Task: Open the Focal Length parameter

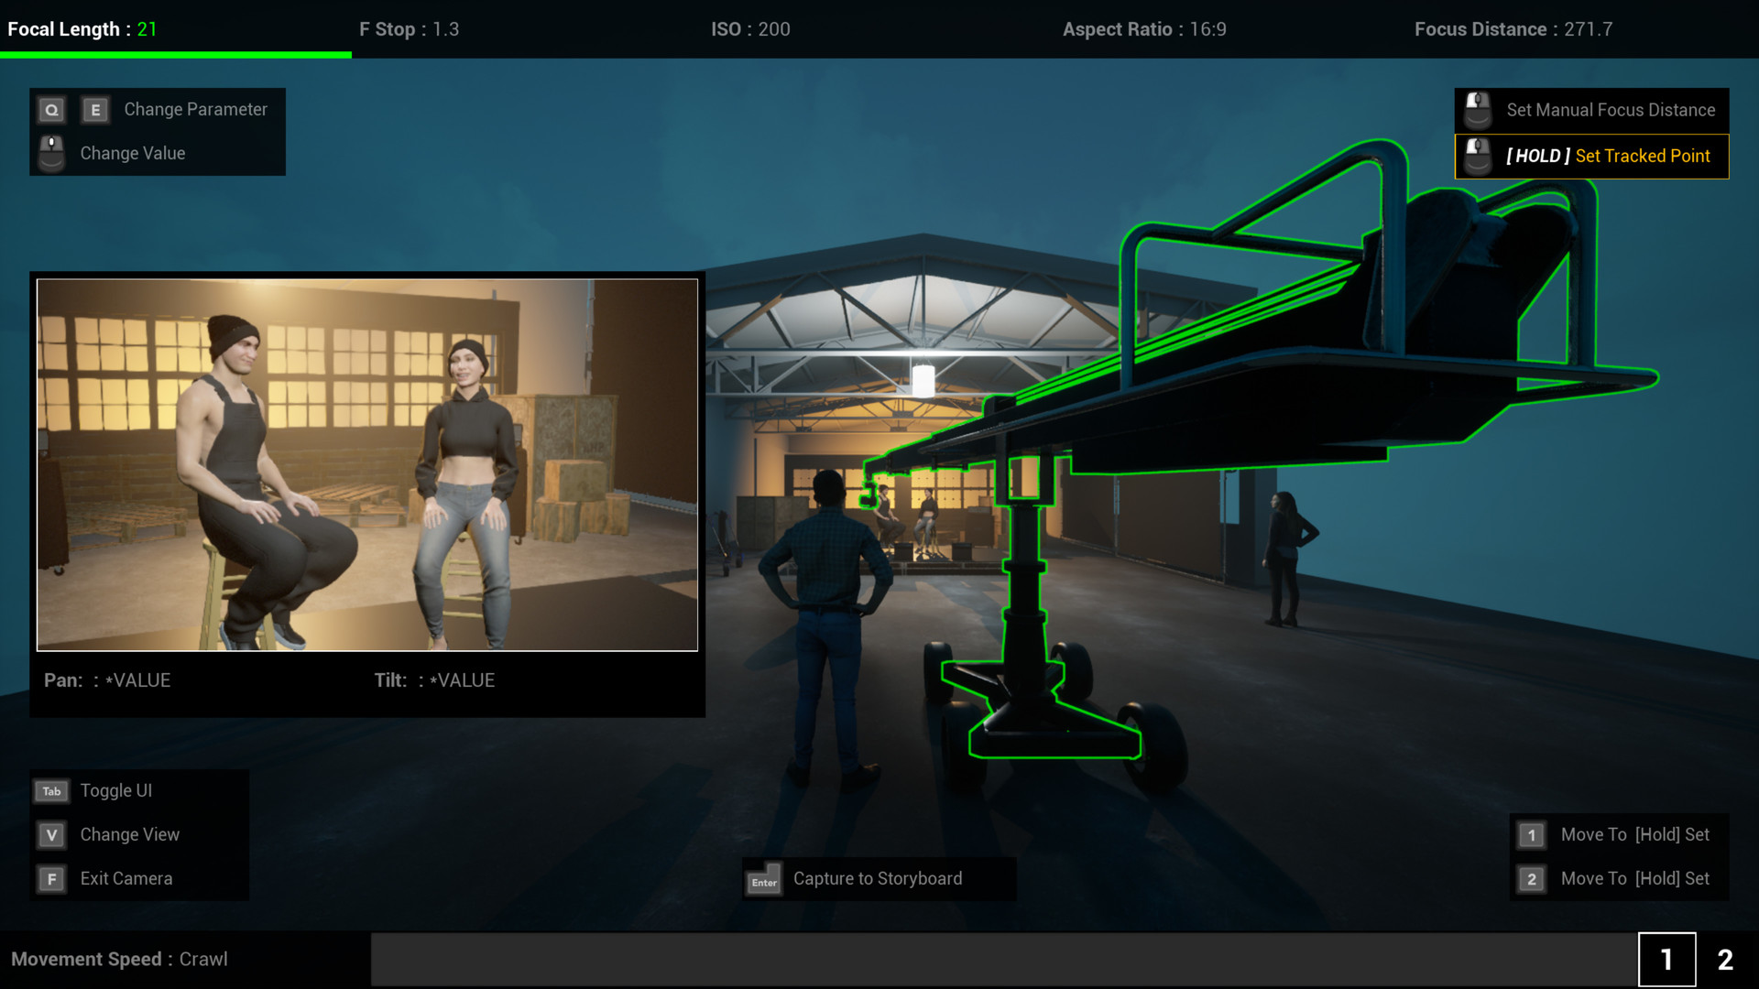Action: click(82, 29)
